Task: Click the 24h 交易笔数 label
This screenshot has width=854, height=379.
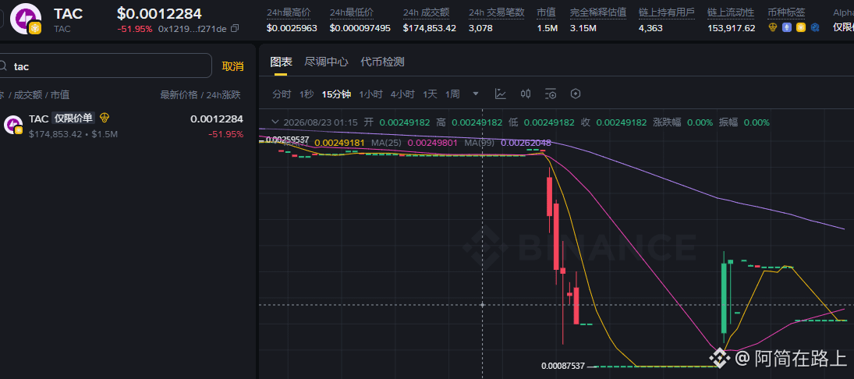Action: [496, 12]
